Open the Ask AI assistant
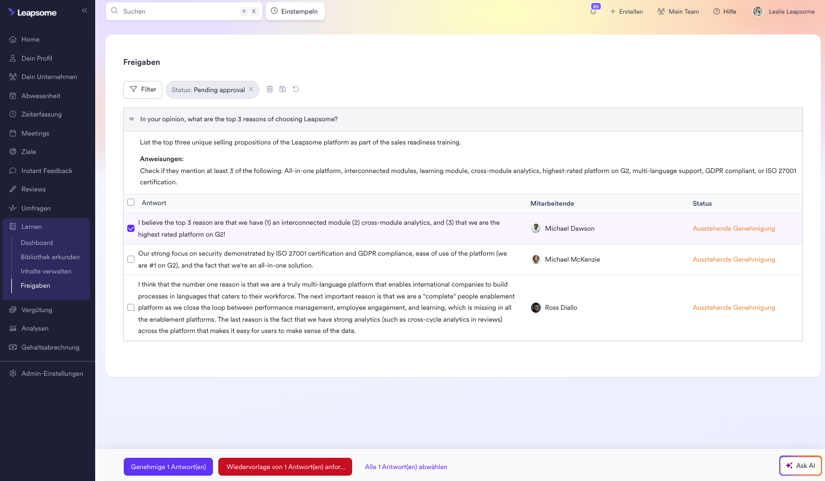 tap(801, 466)
